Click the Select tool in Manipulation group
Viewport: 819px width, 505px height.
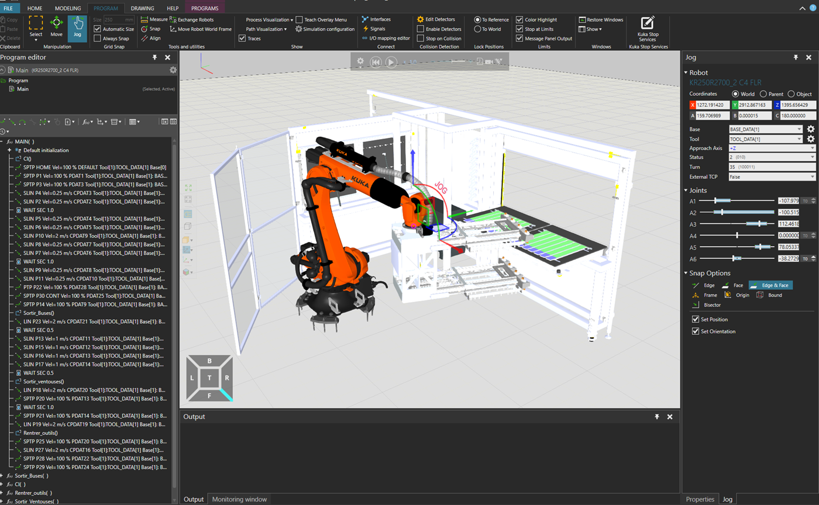tap(36, 28)
